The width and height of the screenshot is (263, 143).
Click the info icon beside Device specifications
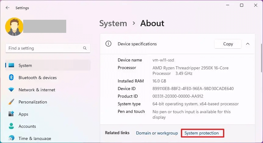pos(108,44)
